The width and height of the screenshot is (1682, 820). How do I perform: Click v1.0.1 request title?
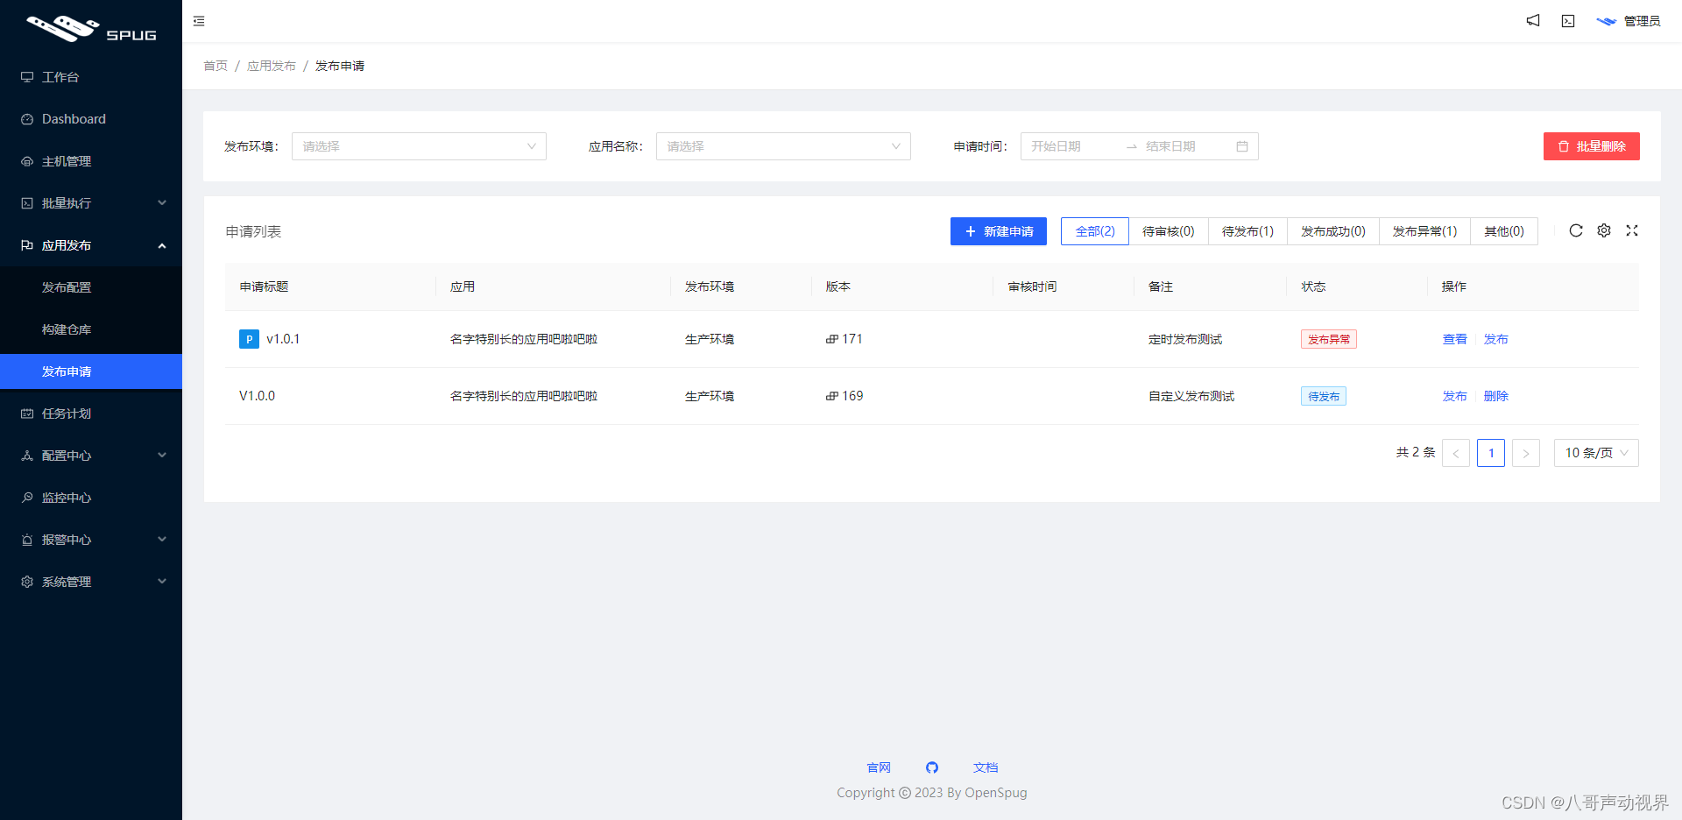pyautogui.click(x=283, y=339)
